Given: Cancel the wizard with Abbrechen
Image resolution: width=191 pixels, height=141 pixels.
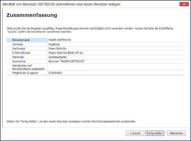Looking at the screenshot, I should [x=176, y=133].
